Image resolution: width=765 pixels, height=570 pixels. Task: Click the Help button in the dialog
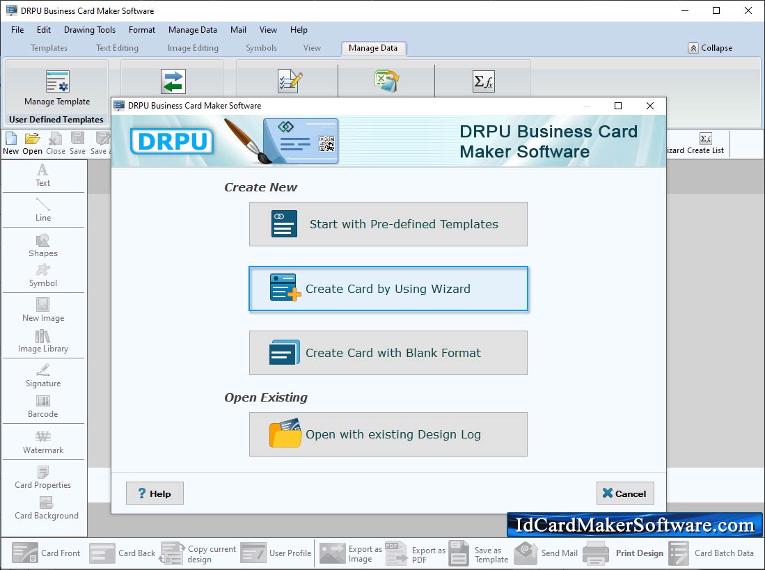pyautogui.click(x=155, y=493)
